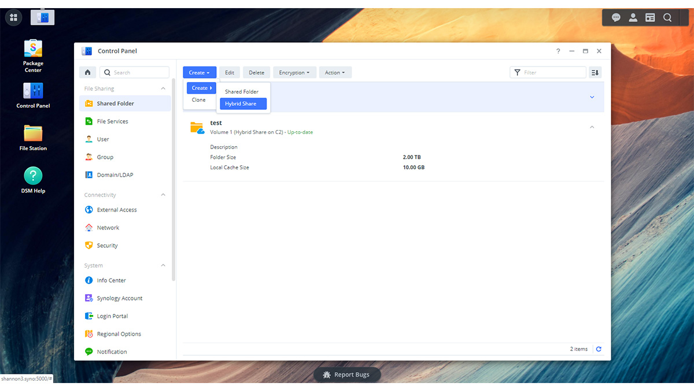Click the External Access globe icon
The image size is (694, 390).
(x=88, y=210)
